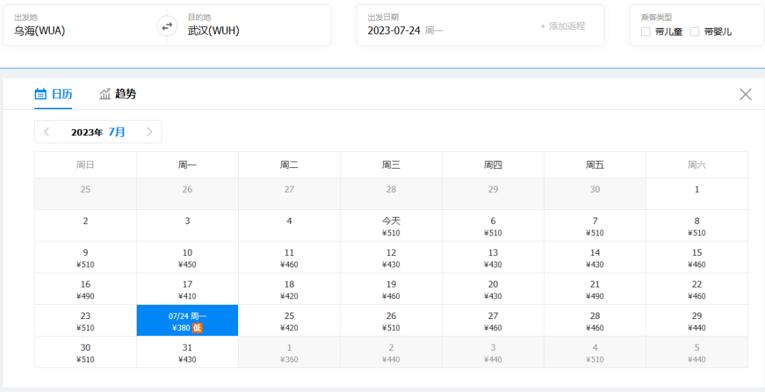The height and width of the screenshot is (392, 765).
Task: Select August 4 priced ¥510
Action: [x=595, y=352]
